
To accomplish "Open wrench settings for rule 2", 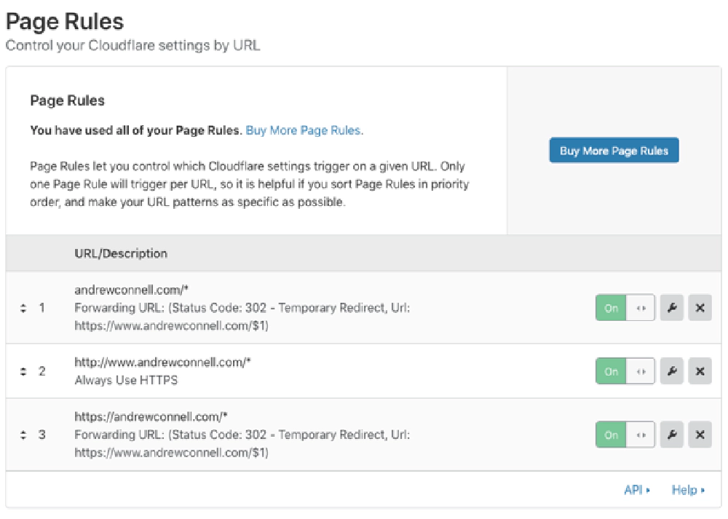I will click(671, 371).
